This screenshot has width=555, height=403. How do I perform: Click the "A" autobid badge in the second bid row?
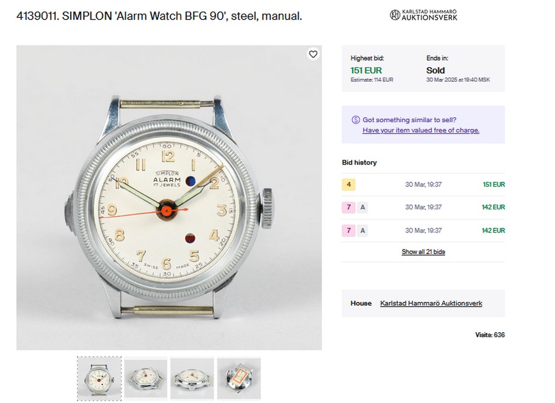coord(363,207)
